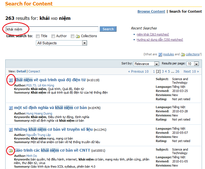Screen dimensions: 205x169
Task: Click collections icon next to Collections checkbox
Action: (78, 36)
